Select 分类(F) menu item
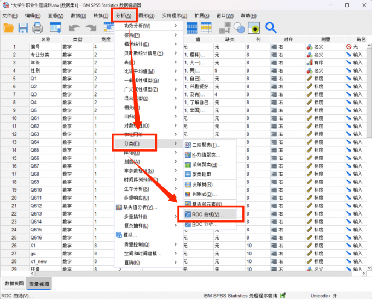 click(x=149, y=143)
